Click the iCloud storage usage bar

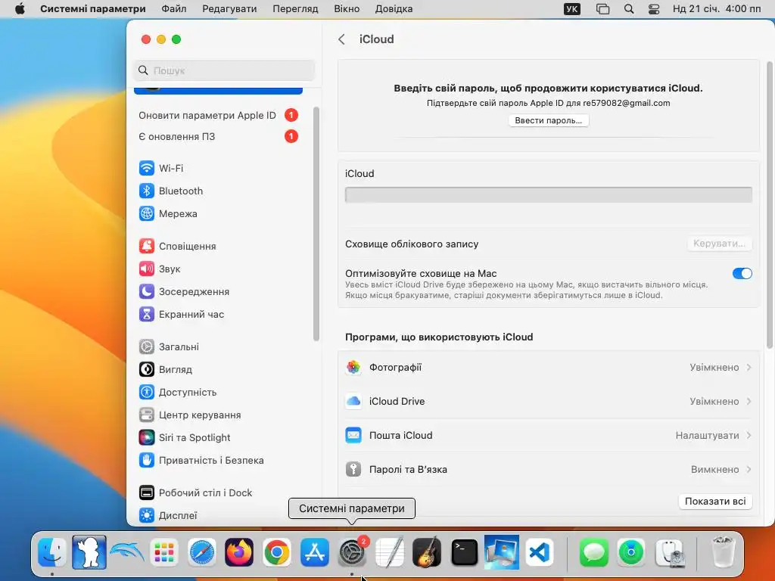(548, 194)
